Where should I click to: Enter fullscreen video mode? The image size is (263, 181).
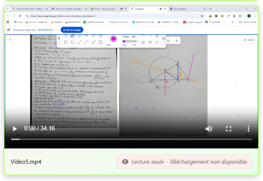[x=228, y=128]
